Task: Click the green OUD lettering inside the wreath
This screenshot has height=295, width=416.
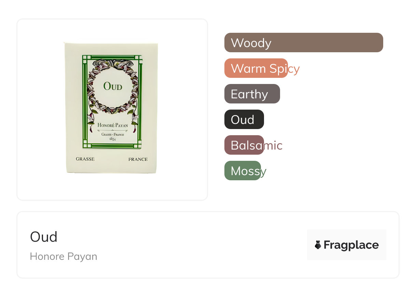Action: pos(113,86)
